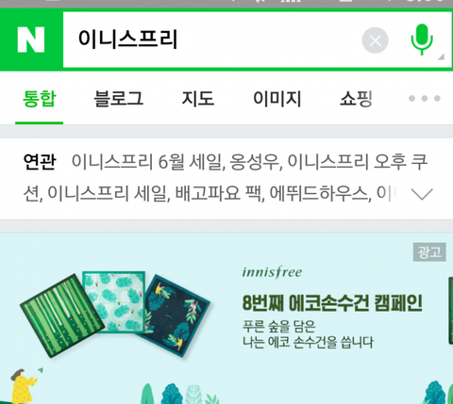Go to the 이미지 tab
This screenshot has width=453, height=404.
[x=277, y=99]
